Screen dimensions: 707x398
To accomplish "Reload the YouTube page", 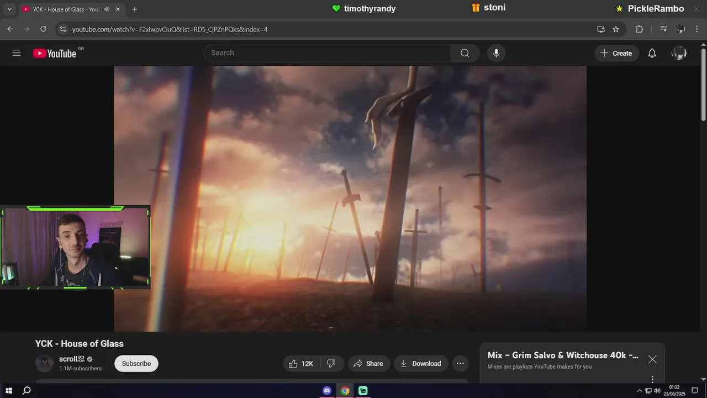I will [43, 29].
